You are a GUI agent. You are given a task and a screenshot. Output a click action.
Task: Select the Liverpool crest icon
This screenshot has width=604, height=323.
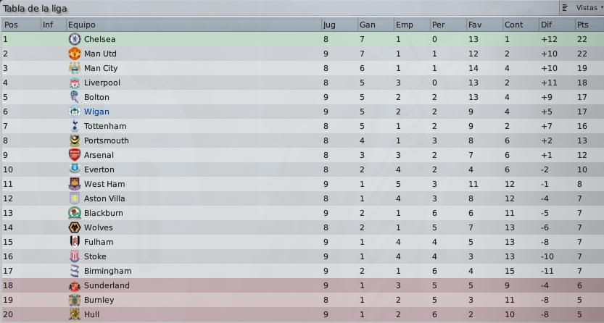(75, 83)
